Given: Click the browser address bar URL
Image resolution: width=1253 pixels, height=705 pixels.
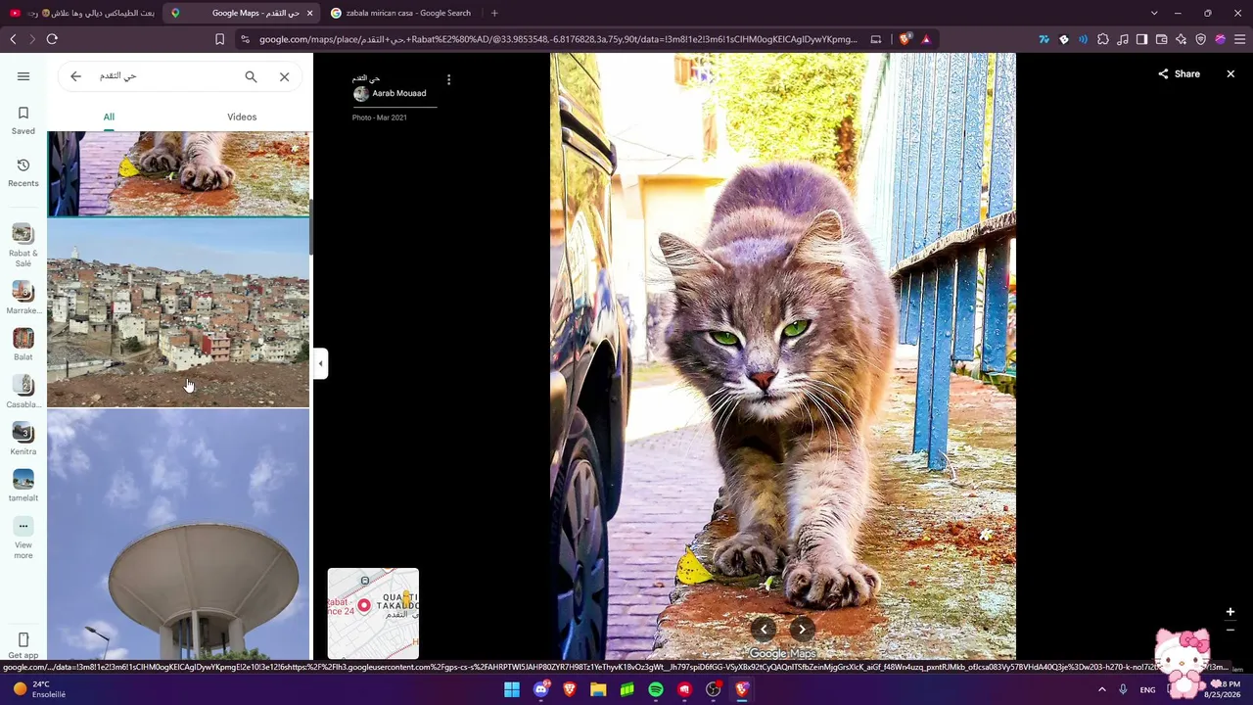Looking at the screenshot, I should (558, 39).
